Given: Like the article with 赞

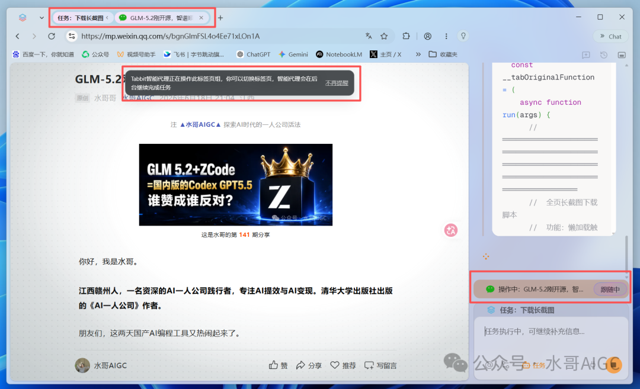Looking at the screenshot, I should tap(279, 365).
